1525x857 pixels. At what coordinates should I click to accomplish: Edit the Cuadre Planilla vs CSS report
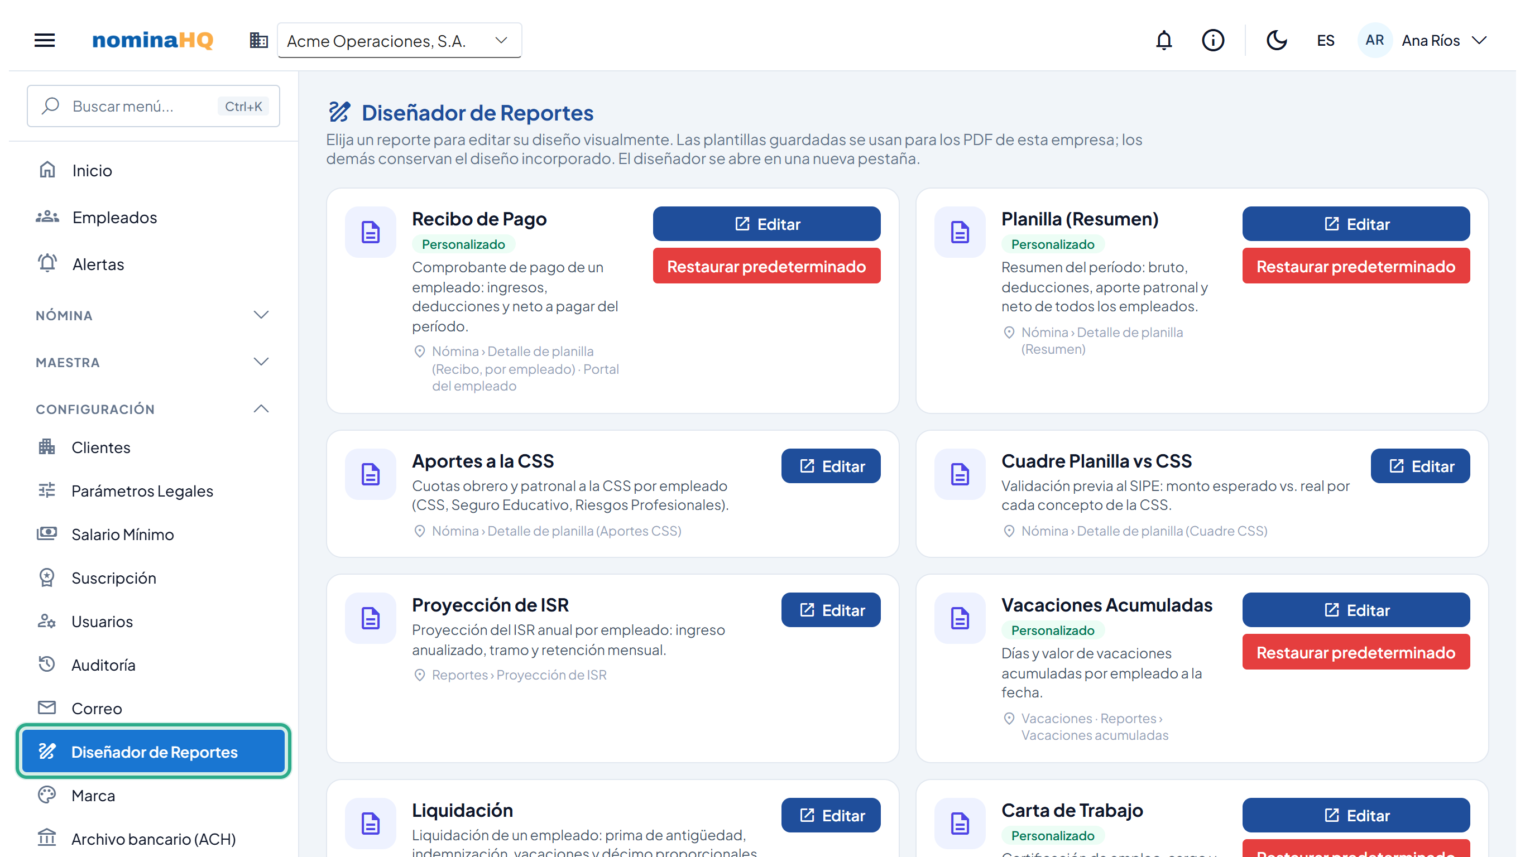click(1420, 466)
